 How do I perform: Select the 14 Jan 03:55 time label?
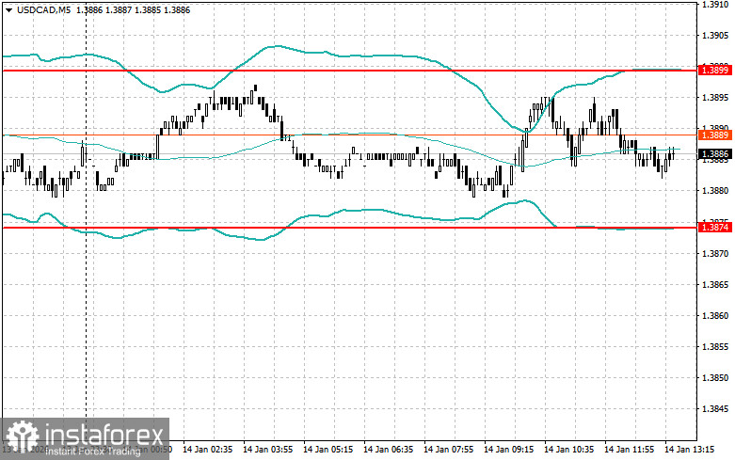pyautogui.click(x=267, y=450)
